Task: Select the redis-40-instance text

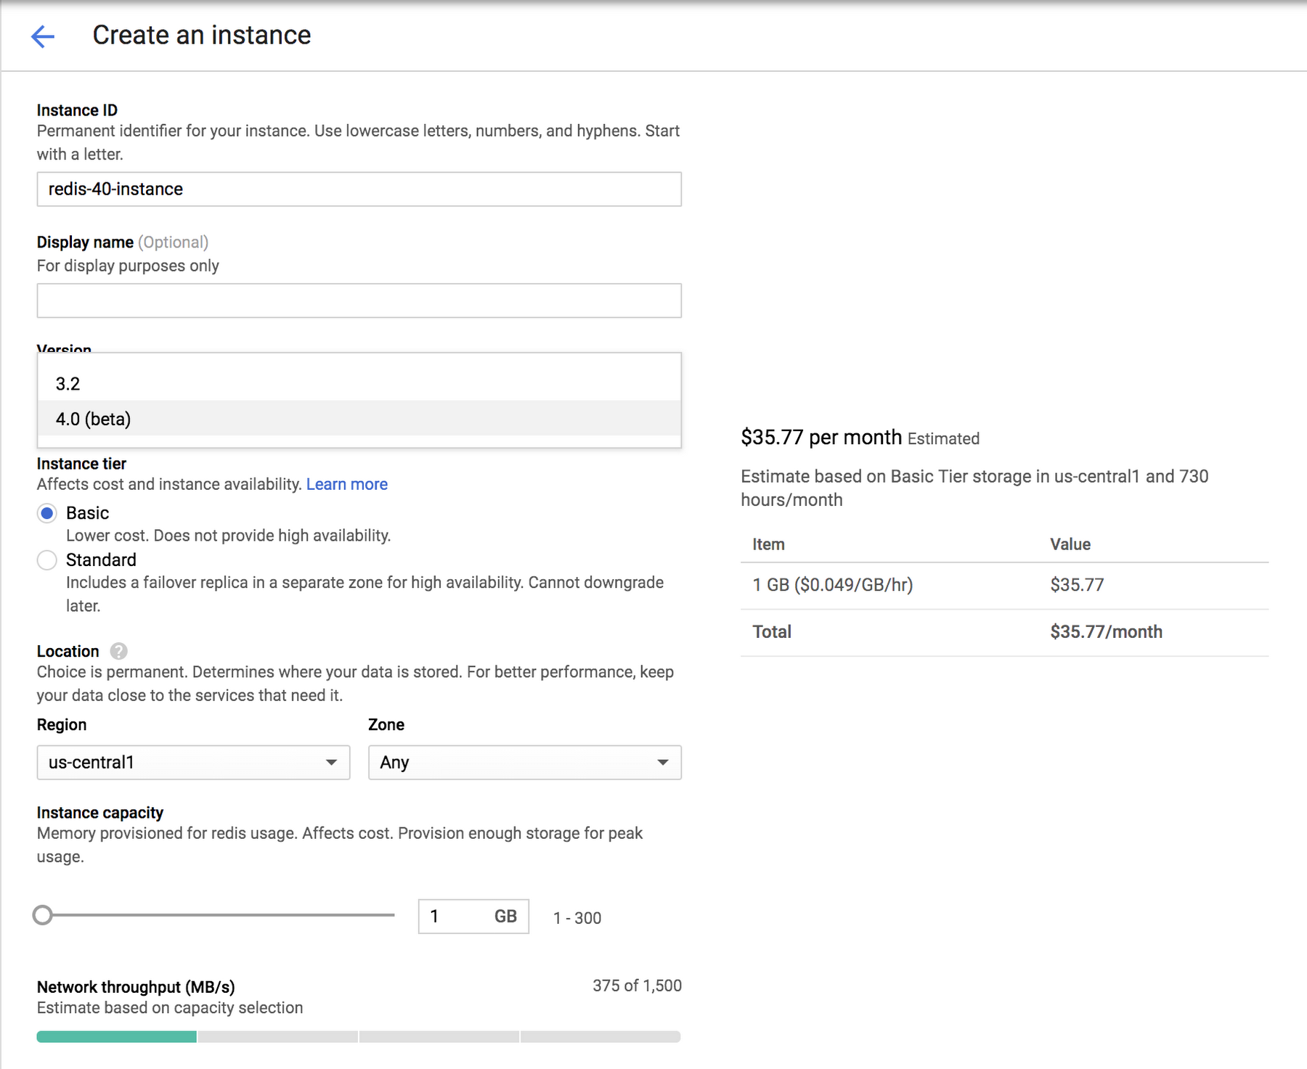Action: (115, 189)
